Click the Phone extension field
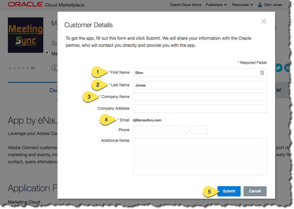Screen dimensions: 294x209 (200, 130)
